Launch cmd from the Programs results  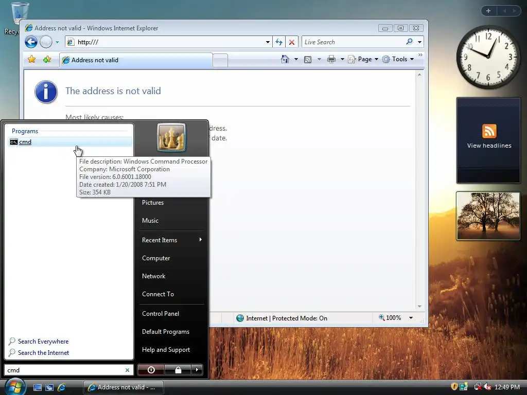(69, 142)
